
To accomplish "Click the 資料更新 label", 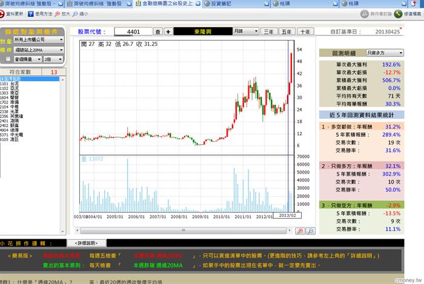I will pyautogui.click(x=15, y=14).
